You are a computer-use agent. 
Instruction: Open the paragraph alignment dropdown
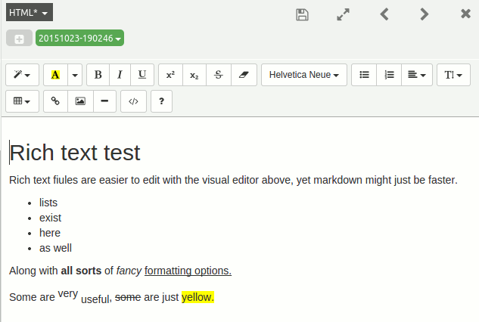[417, 75]
